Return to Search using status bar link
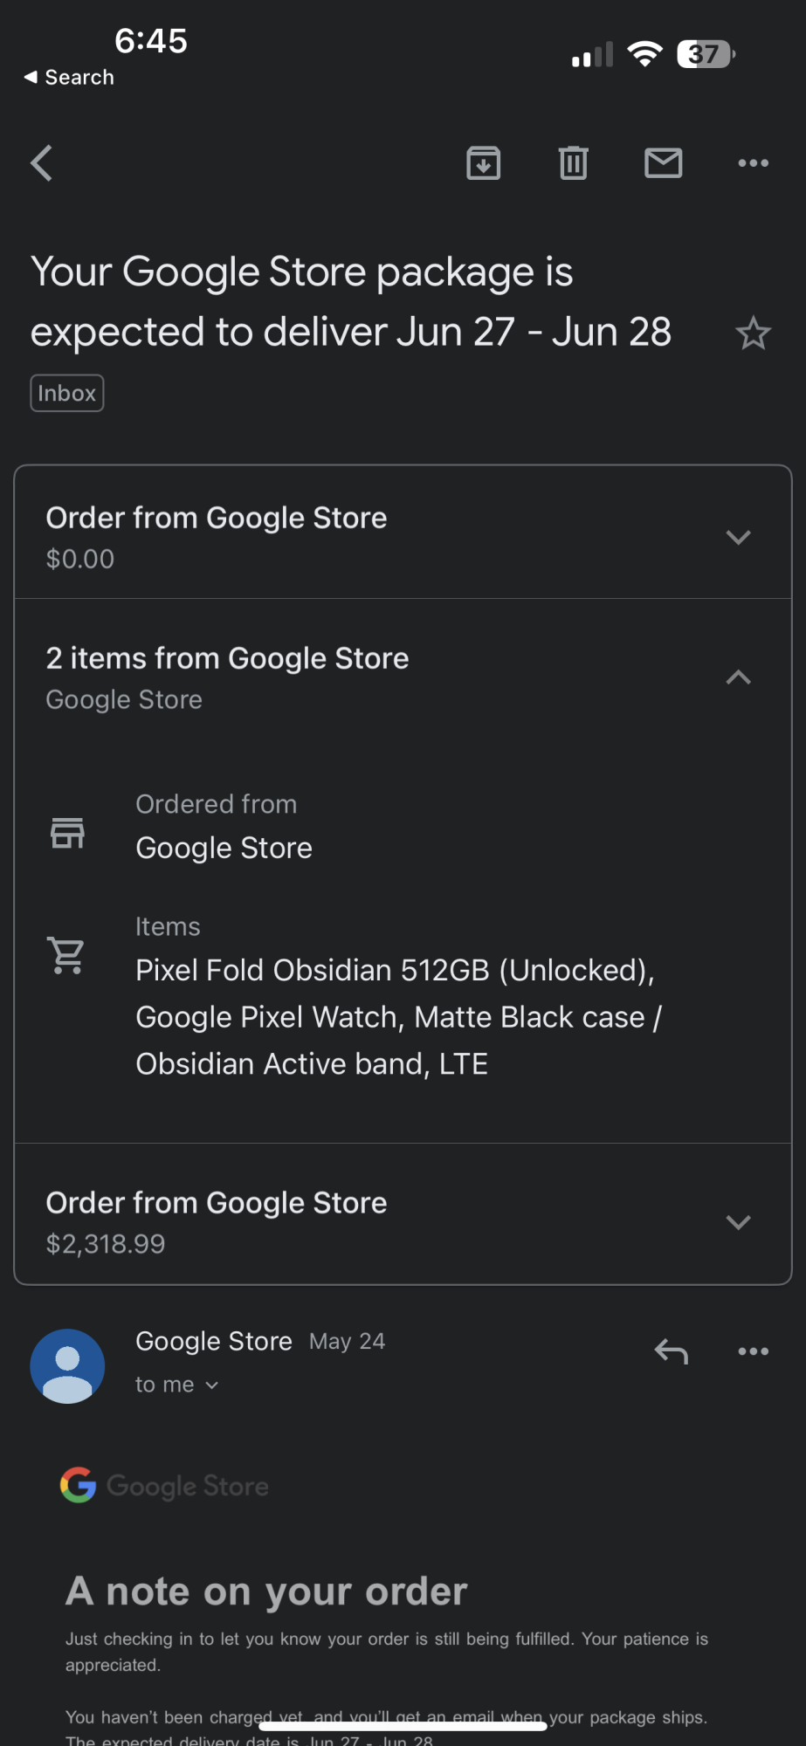806x1746 pixels. click(x=70, y=78)
